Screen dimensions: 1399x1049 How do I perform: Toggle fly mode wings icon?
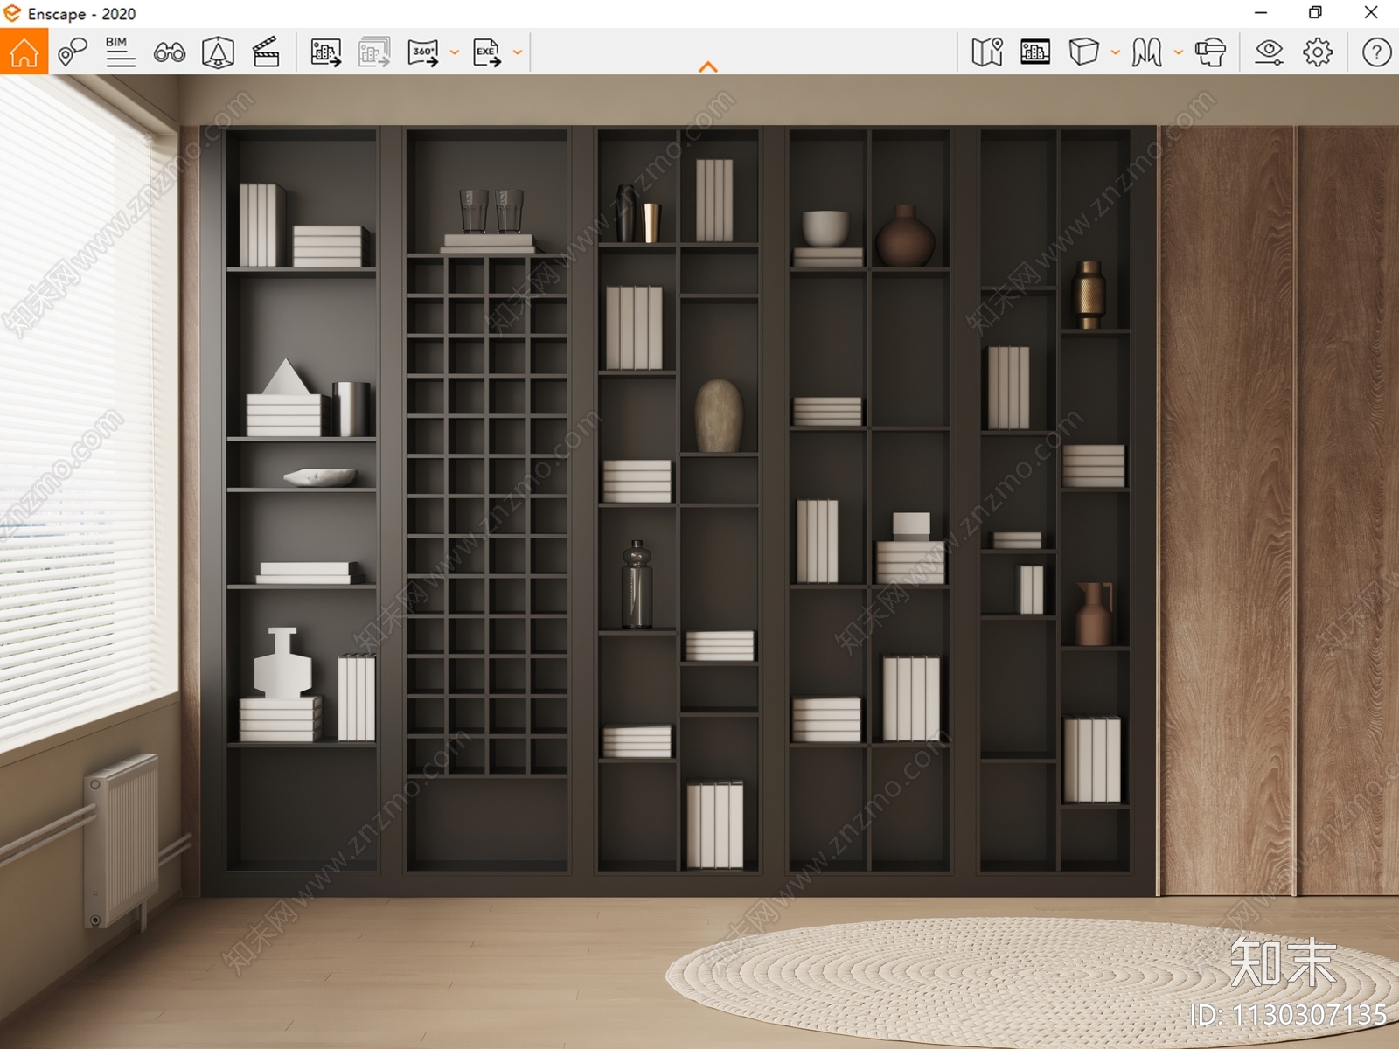pyautogui.click(x=1146, y=52)
